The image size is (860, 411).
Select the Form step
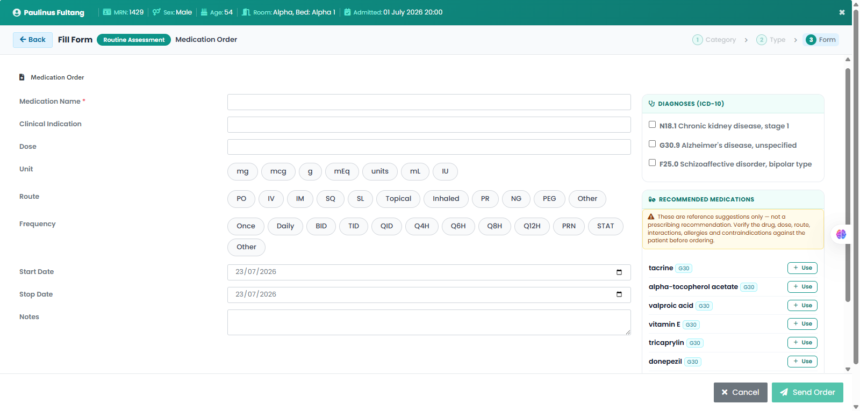pyautogui.click(x=821, y=40)
